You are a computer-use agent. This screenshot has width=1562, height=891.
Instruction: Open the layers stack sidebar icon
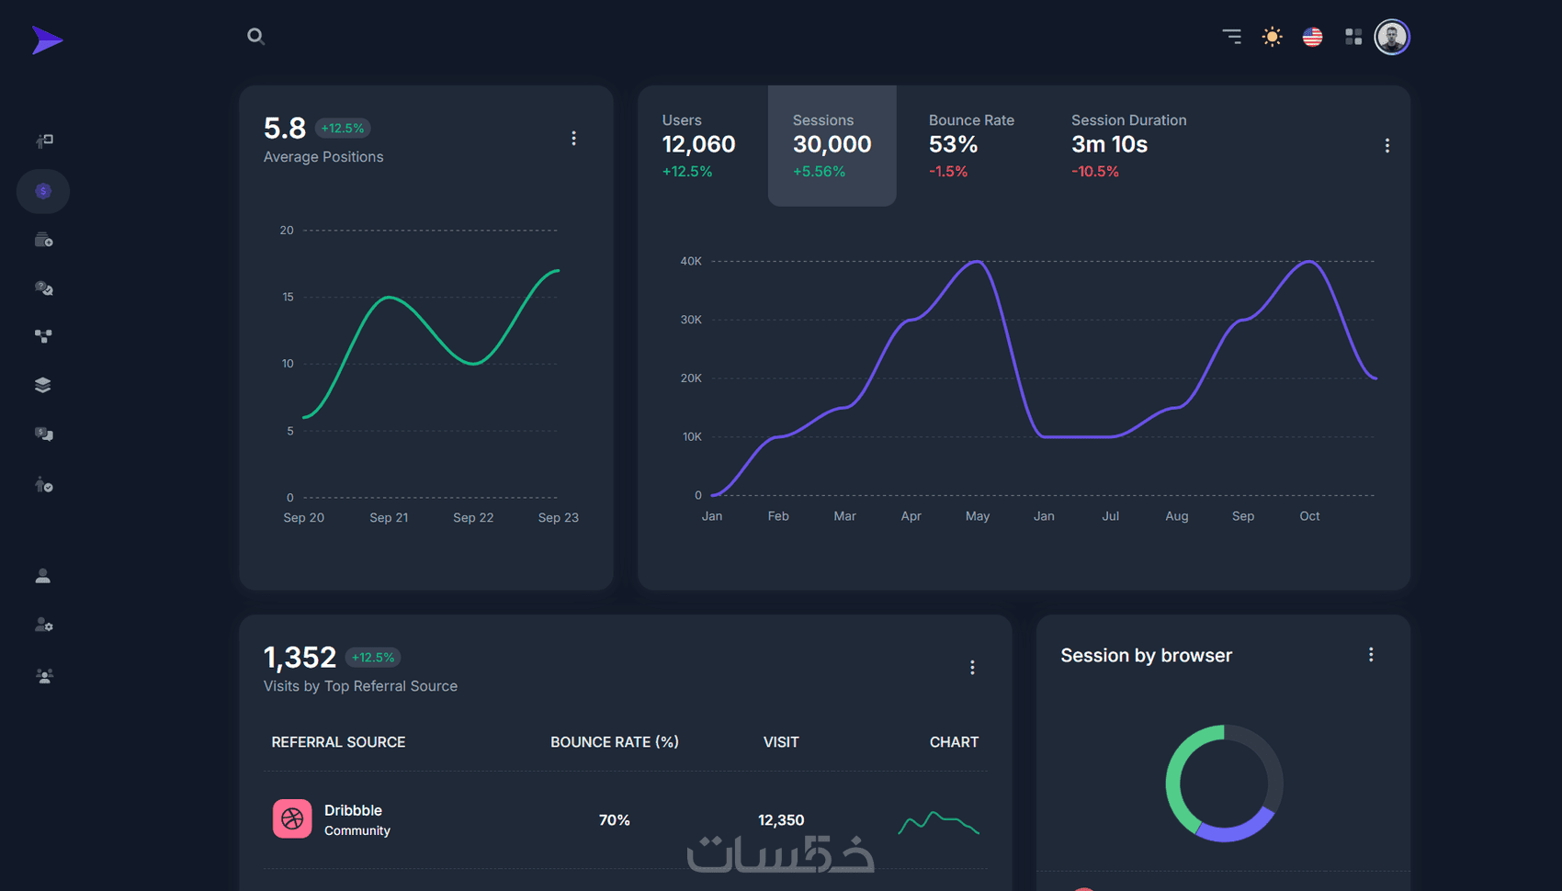(x=43, y=385)
